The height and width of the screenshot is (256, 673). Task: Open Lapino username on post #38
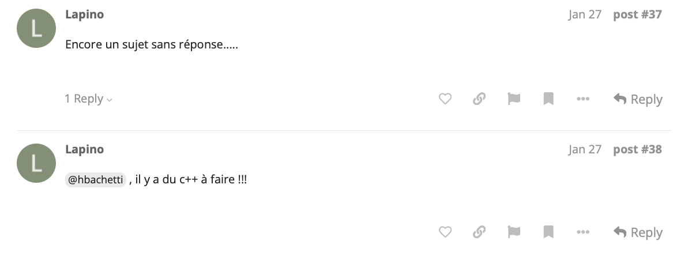(x=84, y=149)
